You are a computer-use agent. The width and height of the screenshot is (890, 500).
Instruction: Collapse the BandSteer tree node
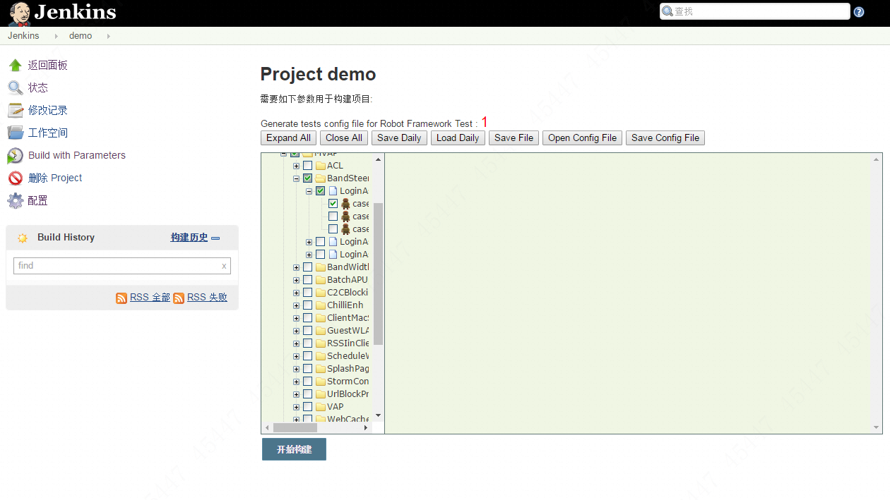coord(296,179)
